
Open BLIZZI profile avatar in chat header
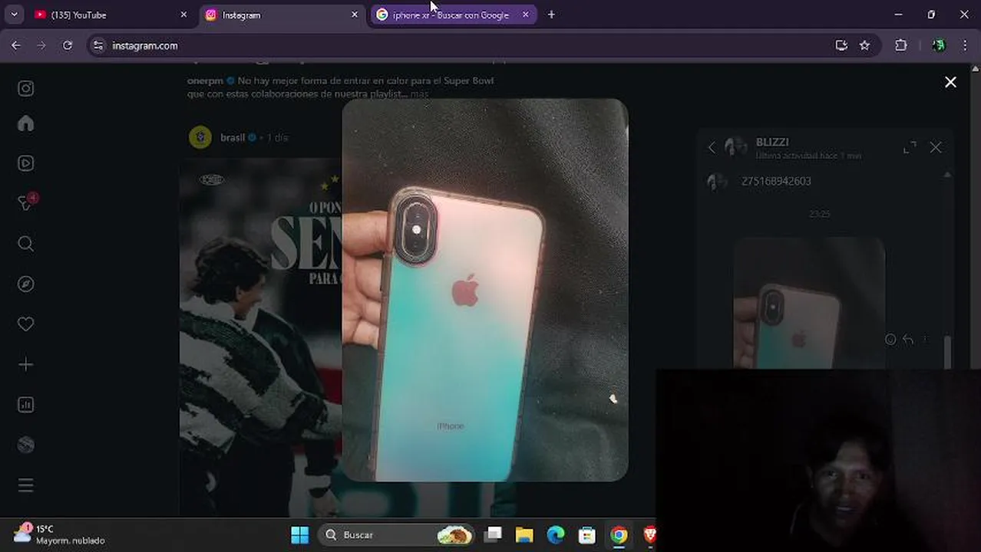click(735, 147)
